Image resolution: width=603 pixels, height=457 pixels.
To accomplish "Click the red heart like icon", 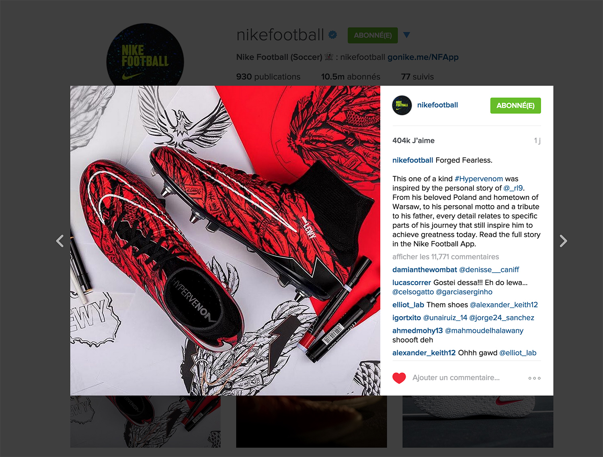I will point(399,378).
